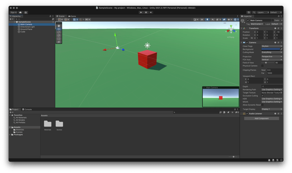Expand the Packages folder in Project panel
Image resolution: width=292 pixels, height=173 pixels.
click(10, 135)
